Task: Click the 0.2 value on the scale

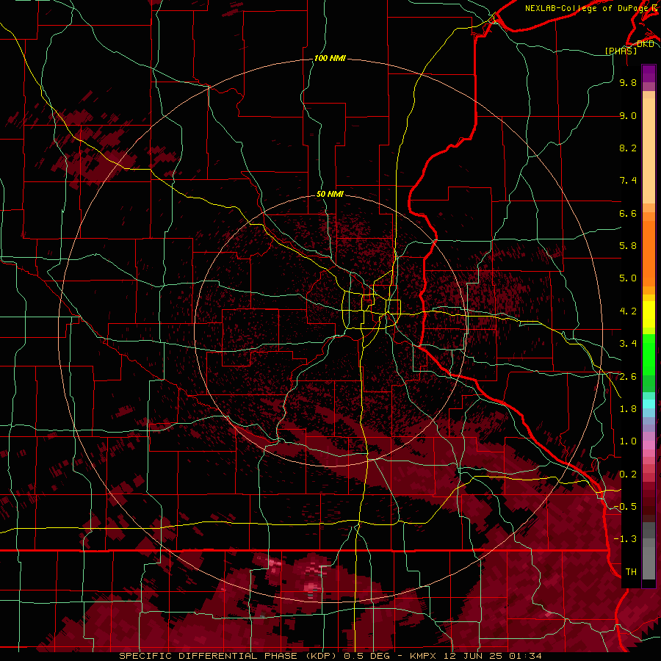Action: pos(628,474)
